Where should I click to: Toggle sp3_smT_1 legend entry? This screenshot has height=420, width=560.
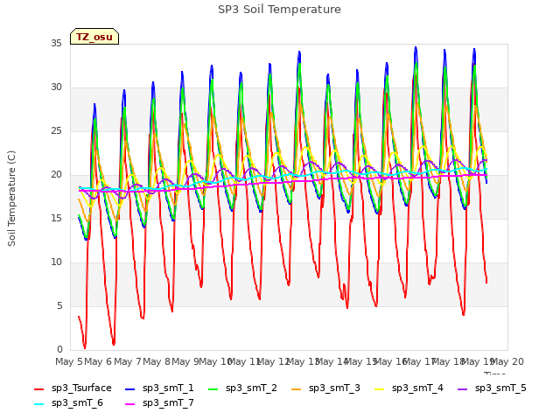(x=159, y=388)
